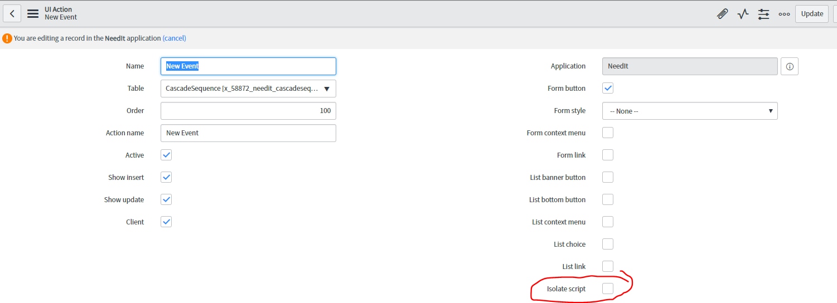The width and height of the screenshot is (837, 303).
Task: Open the form context hamburger menu
Action: pyautogui.click(x=33, y=13)
